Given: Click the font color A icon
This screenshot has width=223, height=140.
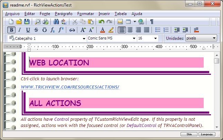Looking at the screenshot, I should point(102,30).
